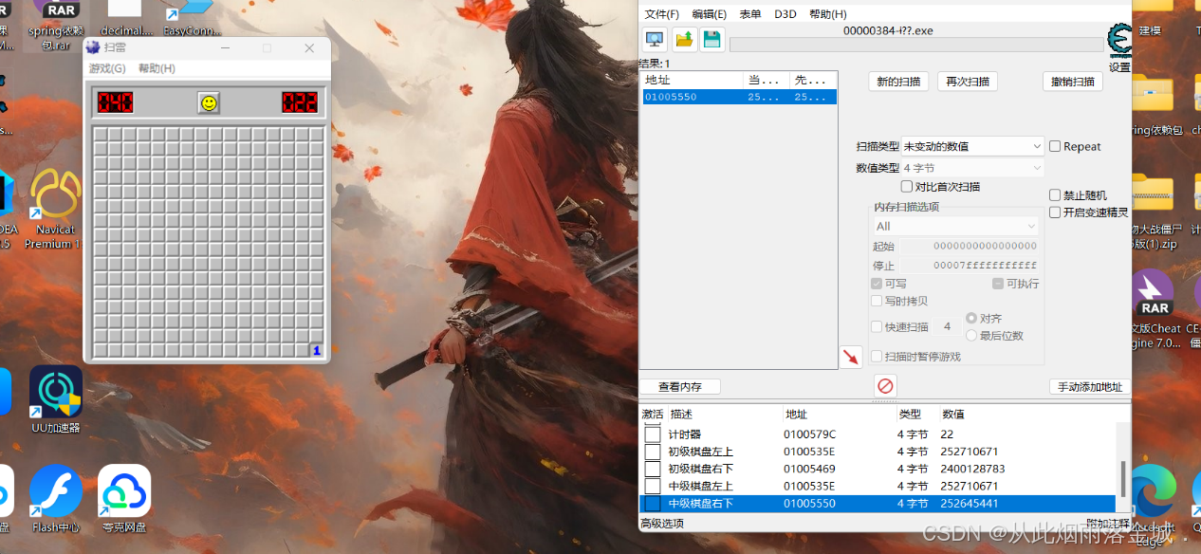The height and width of the screenshot is (554, 1201).
Task: Enable 扫描时暂停游戏 checkbox
Action: point(877,357)
